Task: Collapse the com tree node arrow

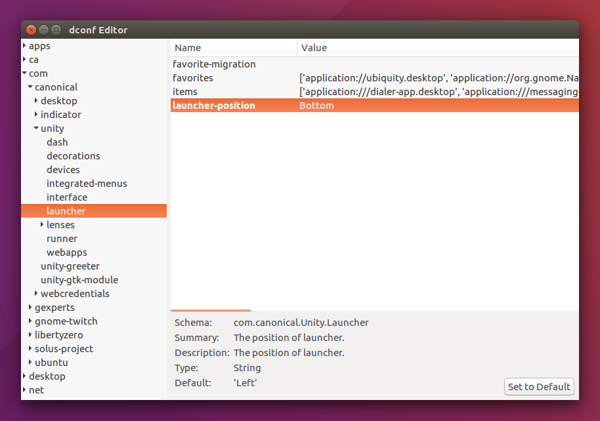Action: [24, 73]
